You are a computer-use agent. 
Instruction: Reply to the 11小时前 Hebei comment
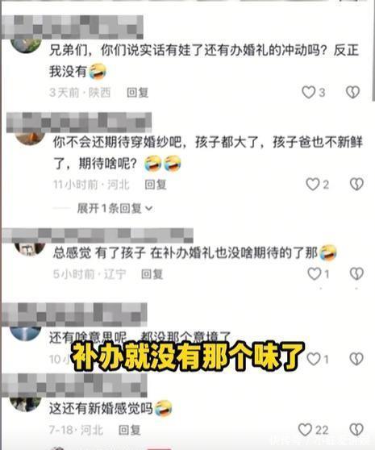(x=155, y=185)
